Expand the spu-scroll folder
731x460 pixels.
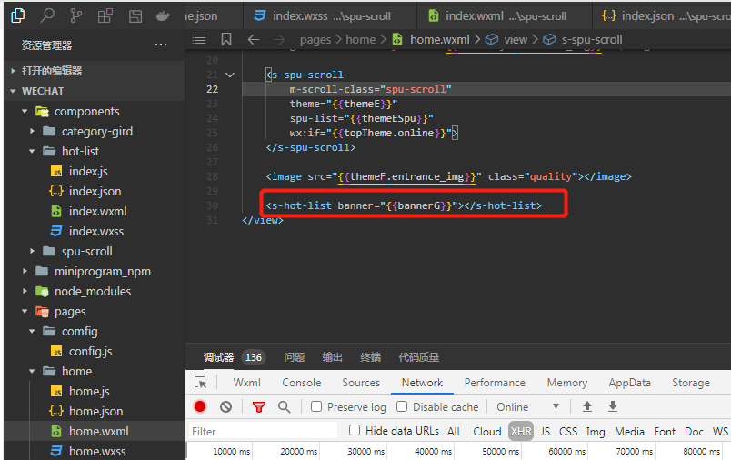point(86,251)
